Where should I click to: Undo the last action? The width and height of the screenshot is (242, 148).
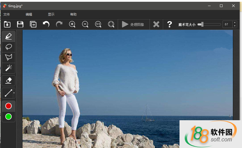46,24
